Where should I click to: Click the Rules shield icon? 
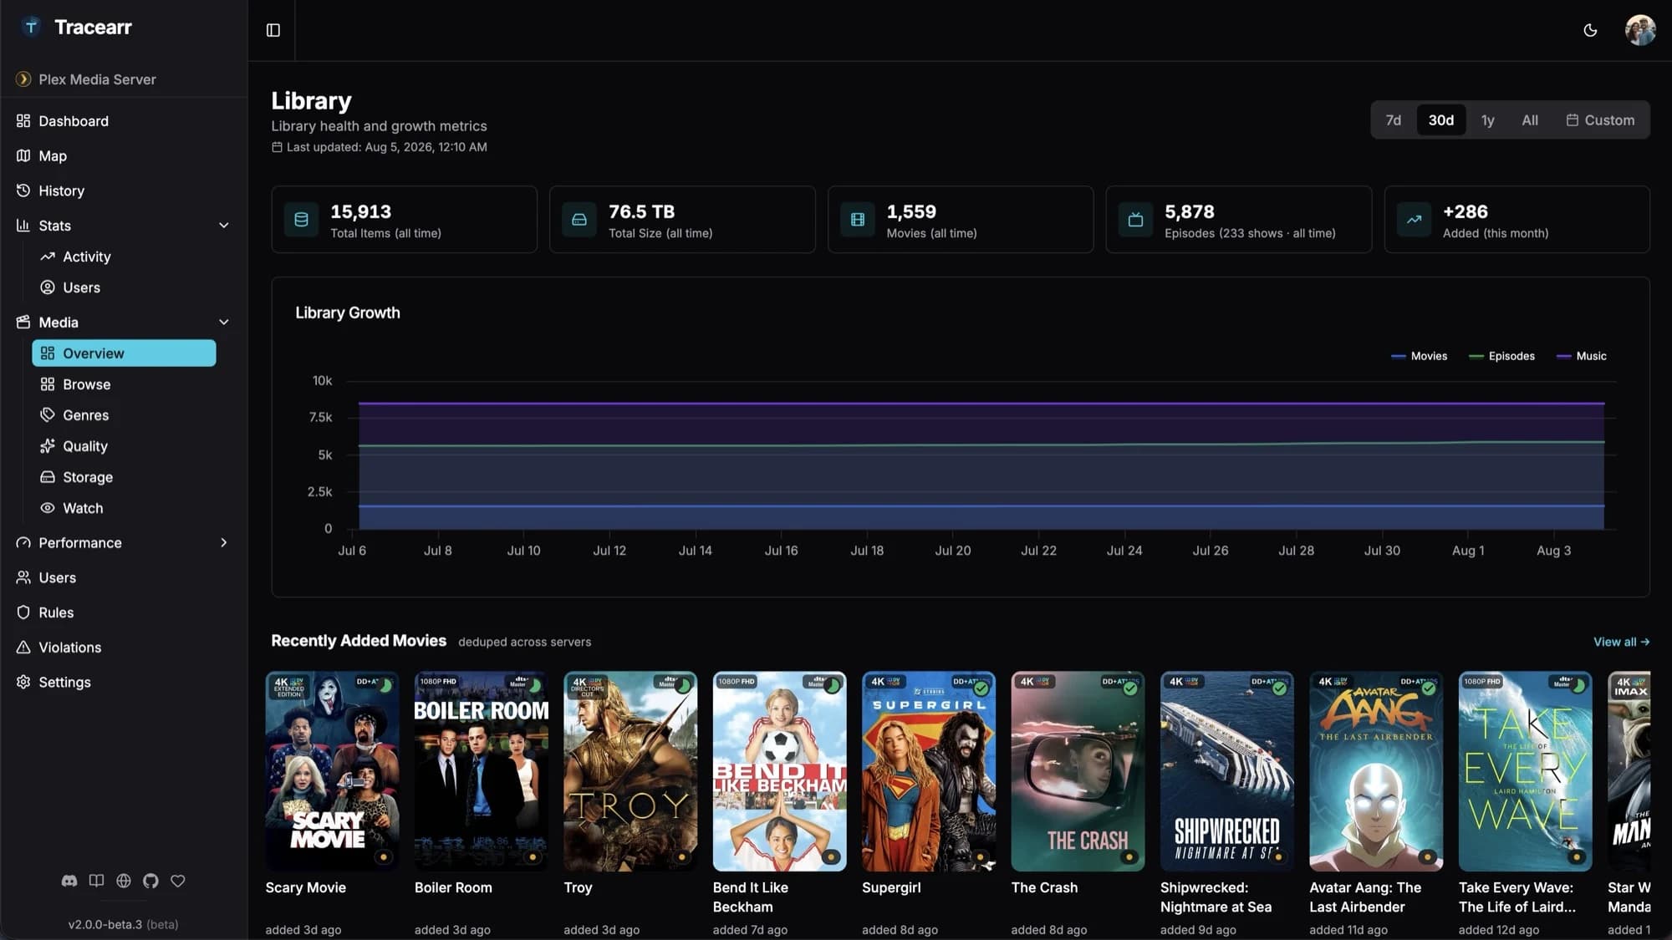23,612
